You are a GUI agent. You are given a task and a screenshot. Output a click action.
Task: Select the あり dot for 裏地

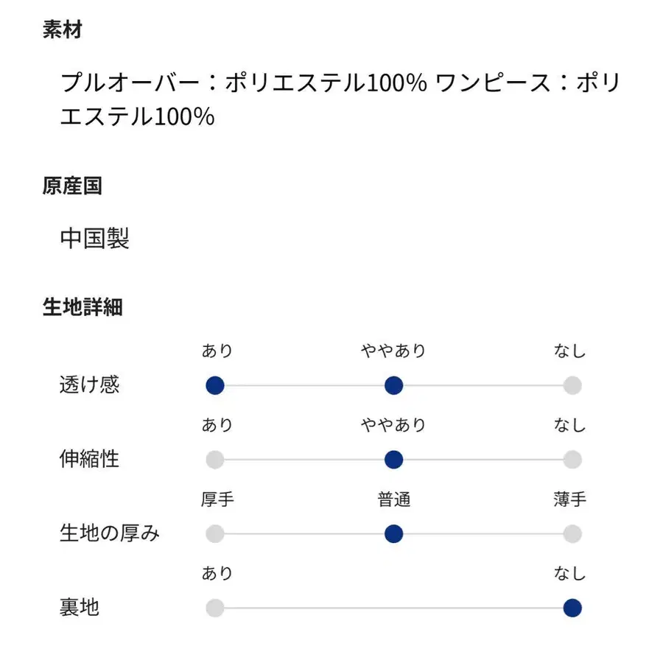point(214,608)
